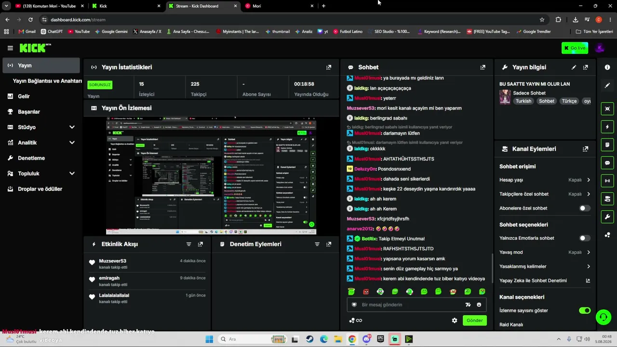Open the profile avatar in the Kick header

pyautogui.click(x=600, y=48)
